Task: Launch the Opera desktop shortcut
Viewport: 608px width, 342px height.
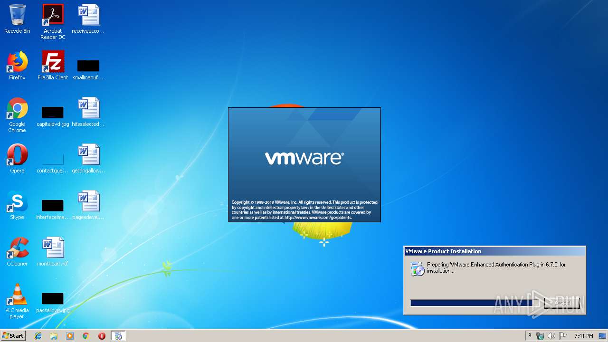Action: pos(17,159)
